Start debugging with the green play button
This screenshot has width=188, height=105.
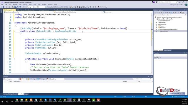coord(46,7)
